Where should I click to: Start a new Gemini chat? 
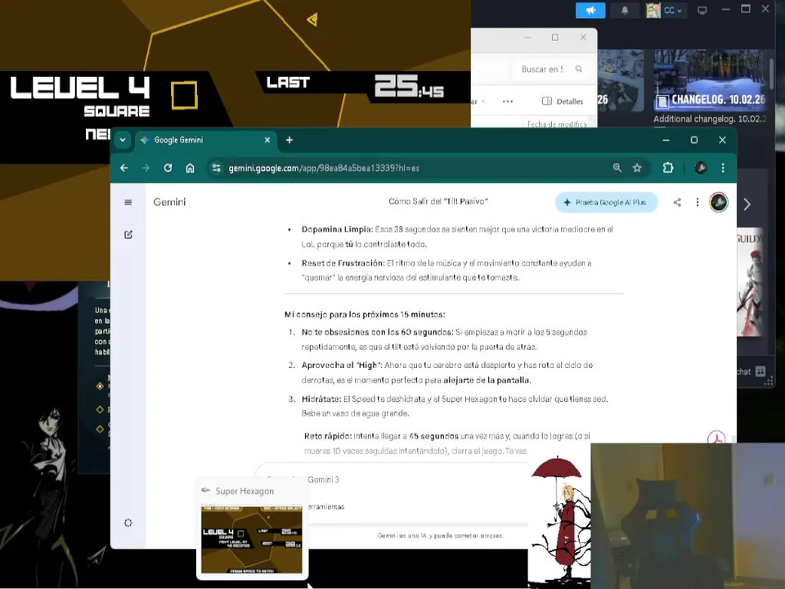(128, 235)
